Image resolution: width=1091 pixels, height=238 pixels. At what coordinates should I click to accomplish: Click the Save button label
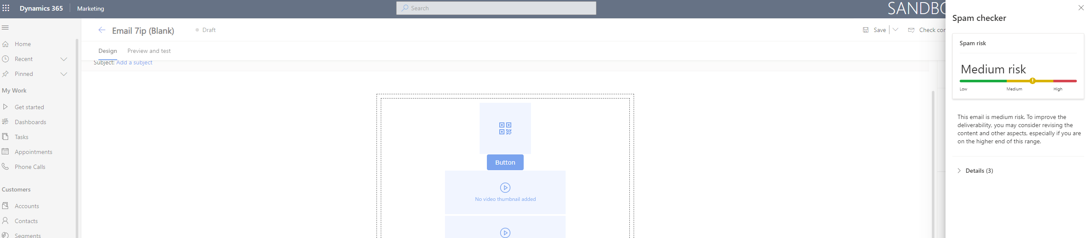(x=880, y=30)
